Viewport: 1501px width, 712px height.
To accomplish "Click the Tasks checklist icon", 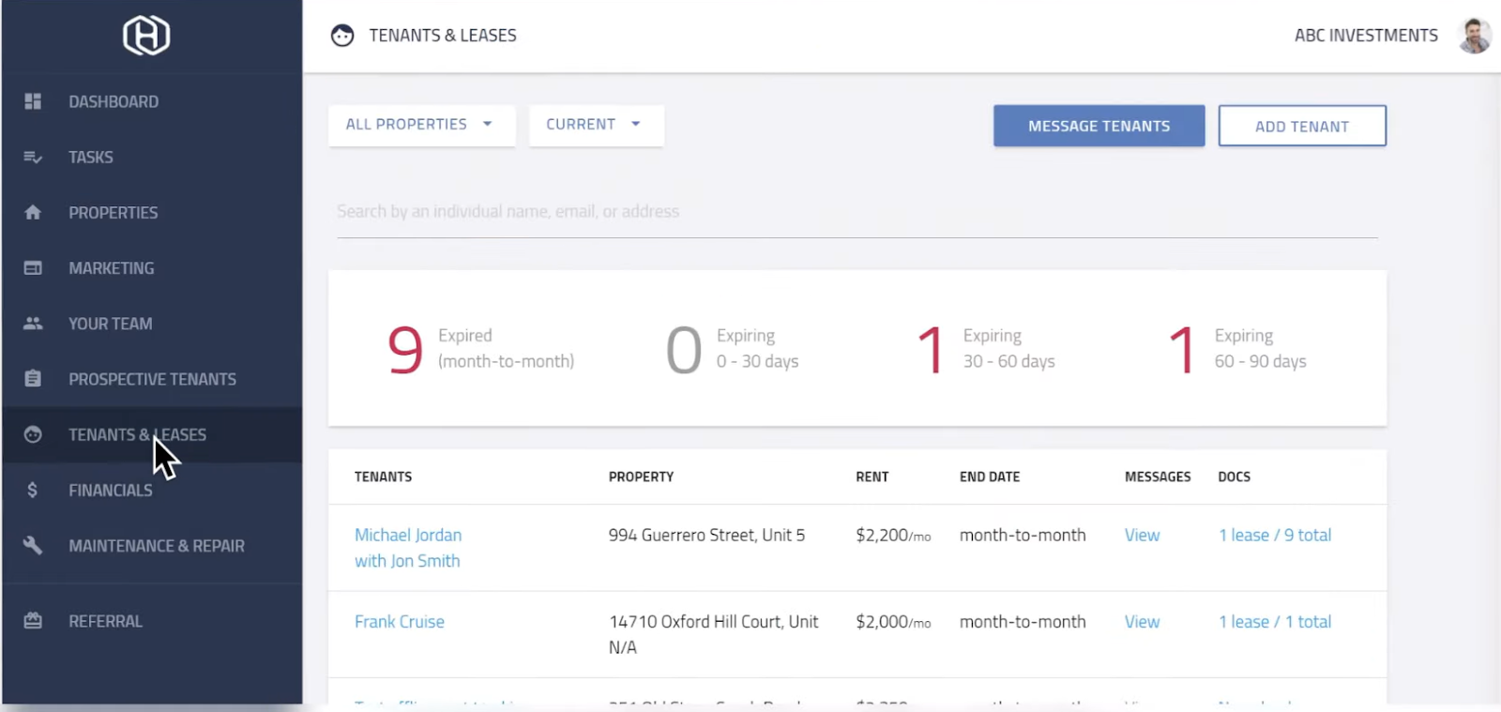I will (33, 157).
